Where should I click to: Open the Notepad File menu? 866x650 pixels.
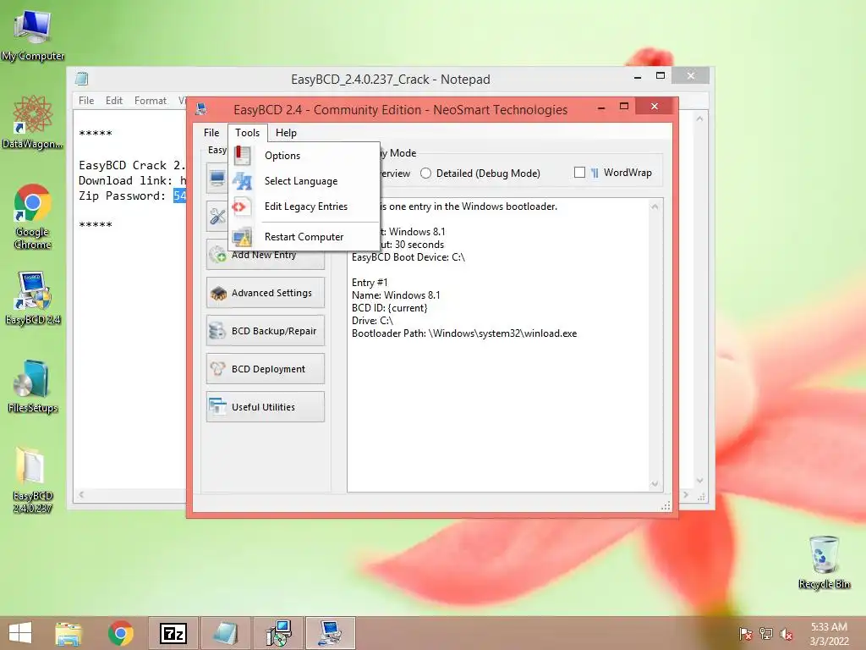pyautogui.click(x=86, y=101)
